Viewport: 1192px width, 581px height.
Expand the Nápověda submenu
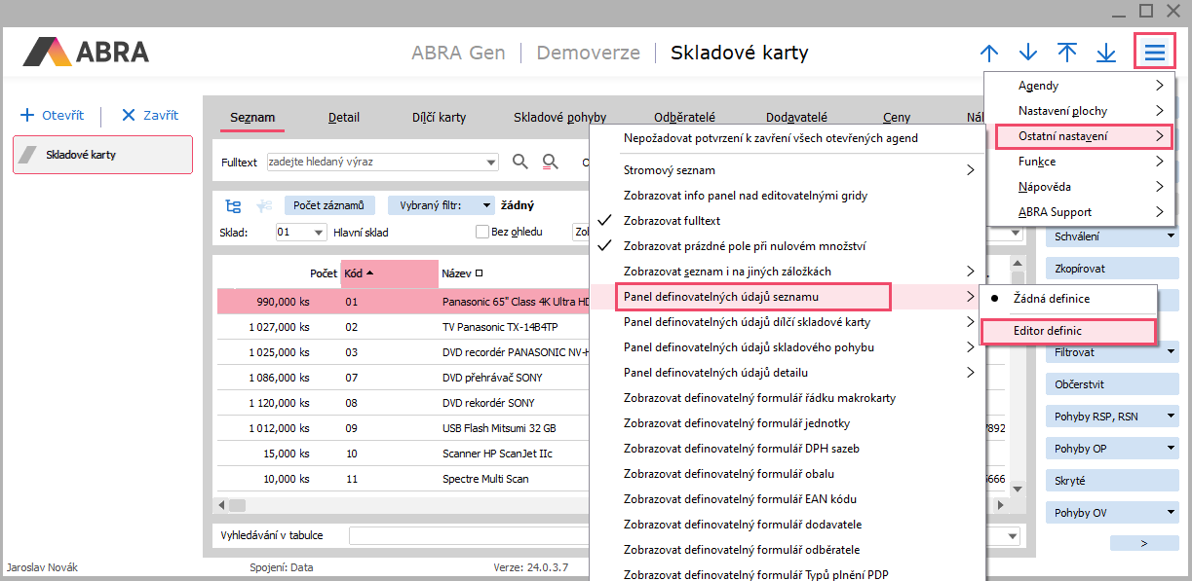(x=1082, y=187)
